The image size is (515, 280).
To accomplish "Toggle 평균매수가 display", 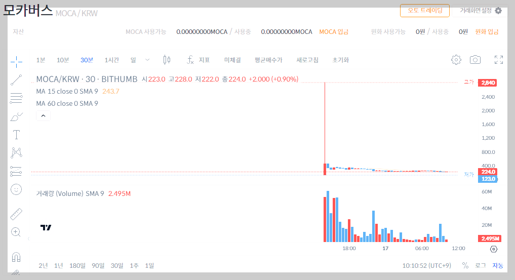I will tap(268, 60).
